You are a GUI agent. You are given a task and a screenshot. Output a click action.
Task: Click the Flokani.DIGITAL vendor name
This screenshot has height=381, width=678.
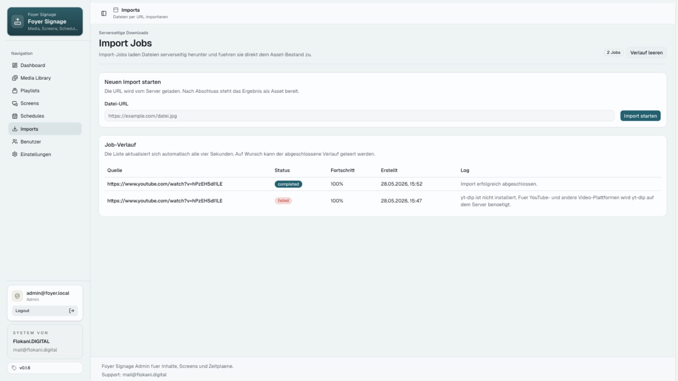click(x=31, y=341)
